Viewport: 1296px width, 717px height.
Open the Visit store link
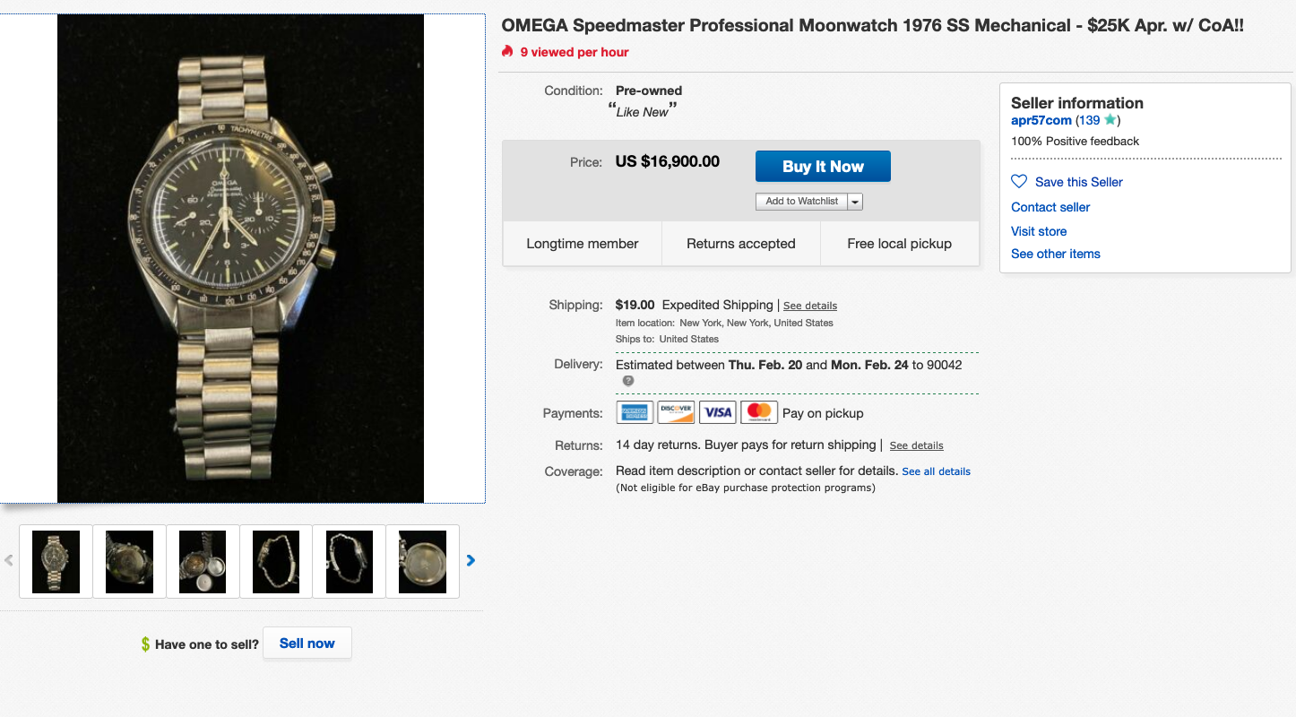coord(1039,231)
